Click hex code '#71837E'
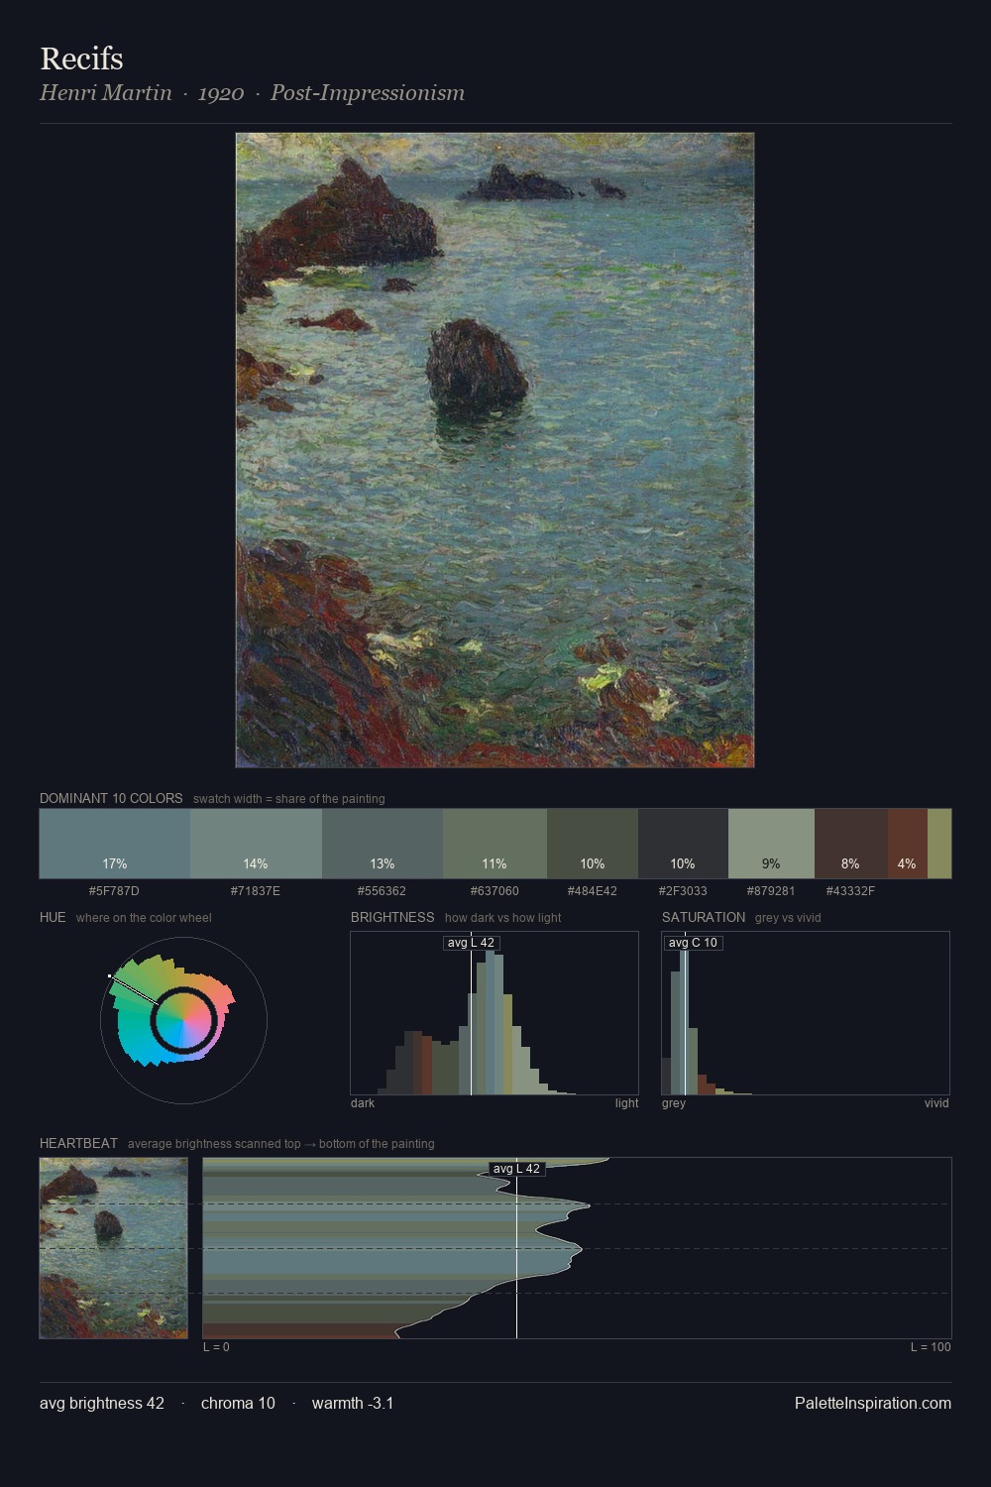This screenshot has width=991, height=1487. click(x=256, y=891)
